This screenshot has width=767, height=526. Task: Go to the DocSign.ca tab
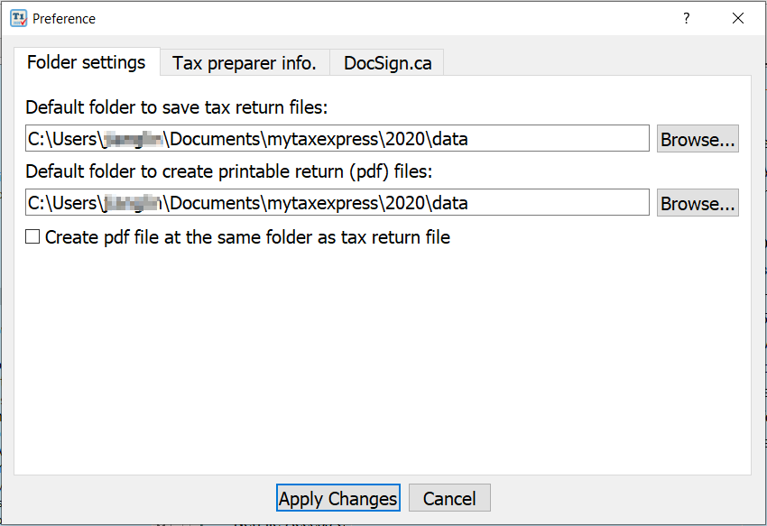tap(387, 63)
